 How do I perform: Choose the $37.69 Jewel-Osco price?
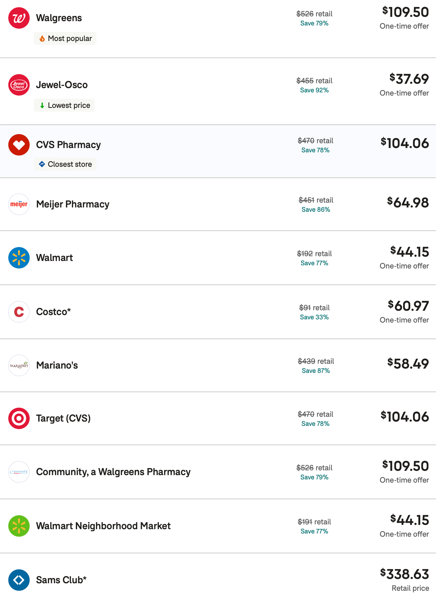(409, 79)
